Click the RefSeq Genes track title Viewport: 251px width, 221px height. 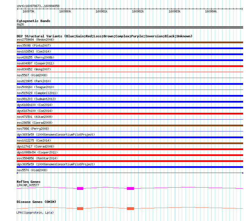point(28,182)
